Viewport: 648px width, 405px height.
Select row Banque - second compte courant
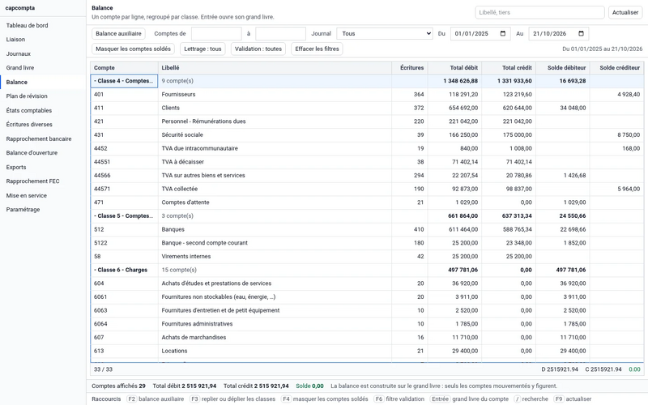click(x=367, y=243)
